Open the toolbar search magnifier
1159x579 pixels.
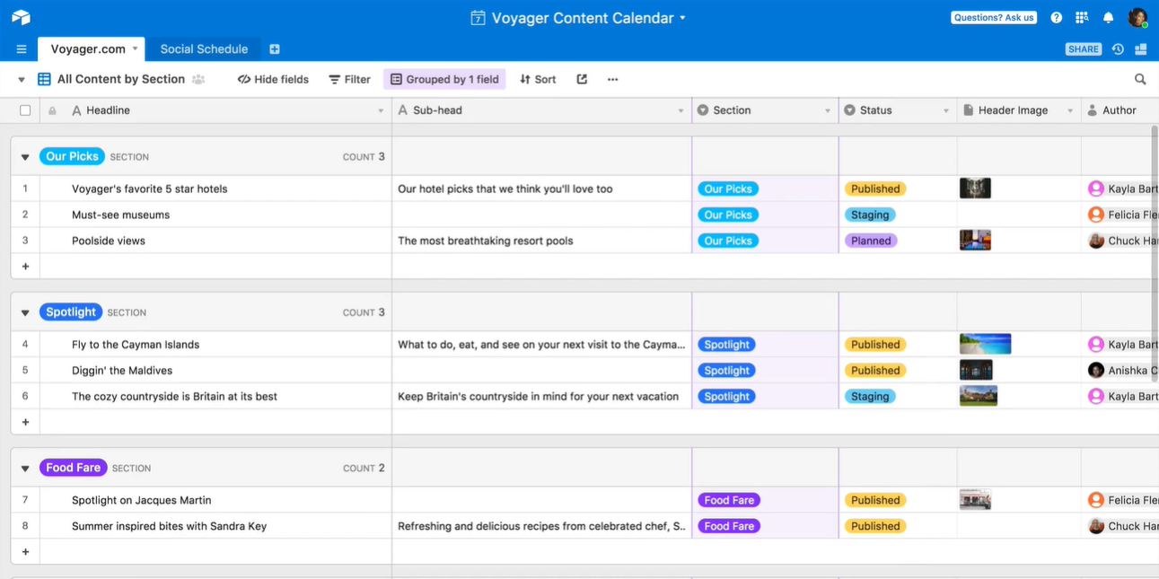coord(1139,79)
